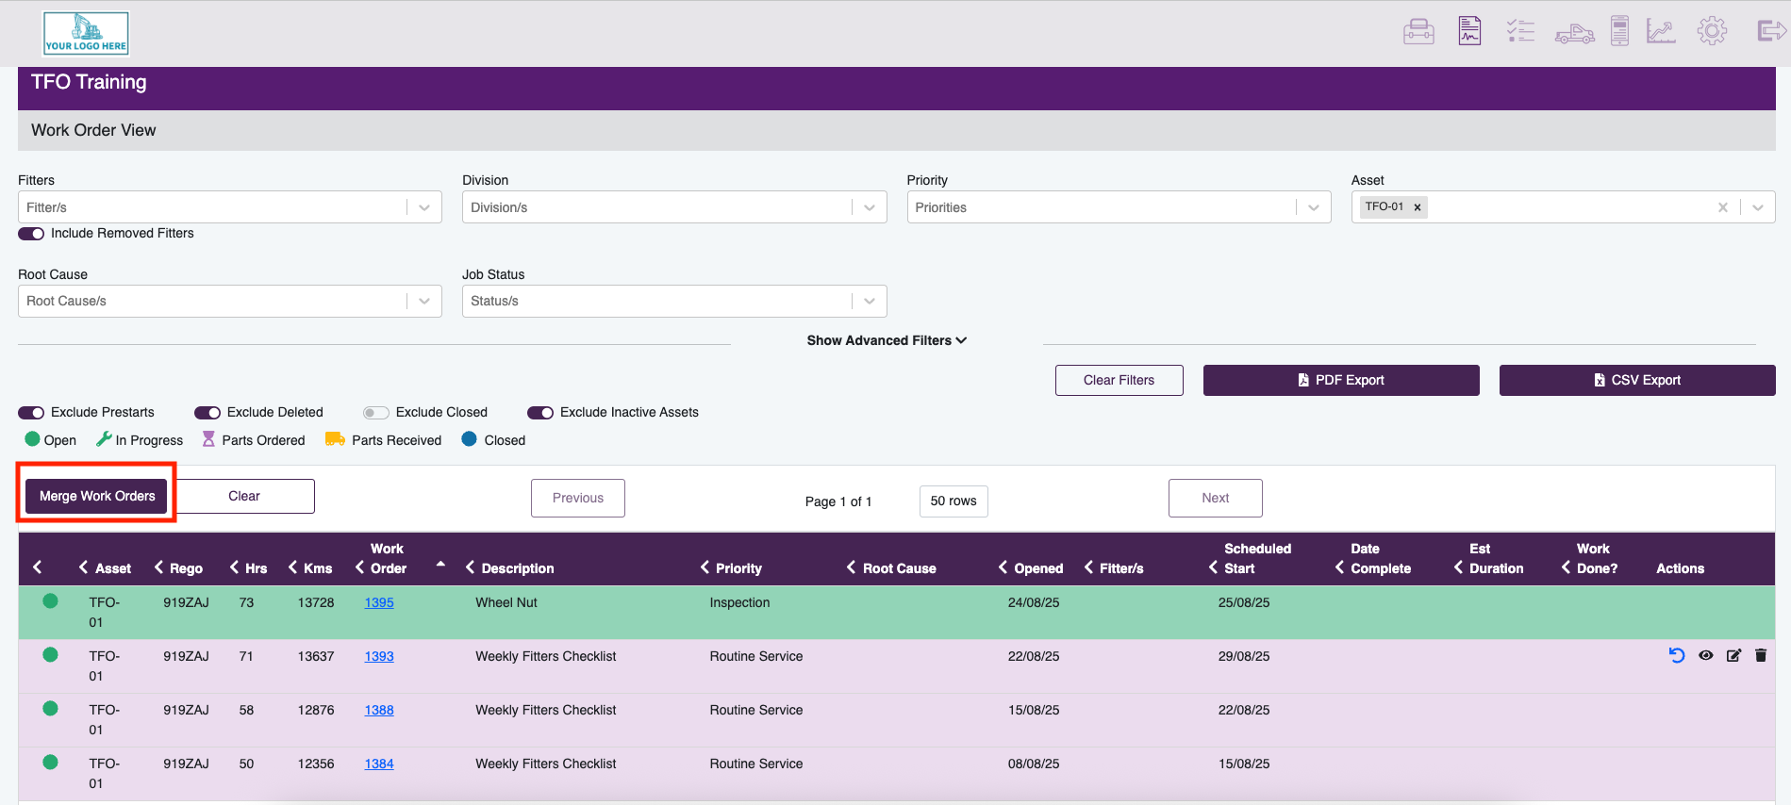Click the undo arrow icon for order 1393

point(1676,655)
